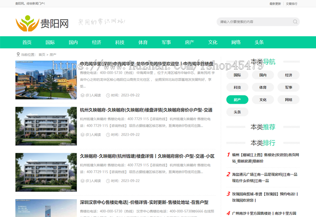316x217 pixels.
Task: Open the 体育 nav menu item
Action: coord(143,42)
